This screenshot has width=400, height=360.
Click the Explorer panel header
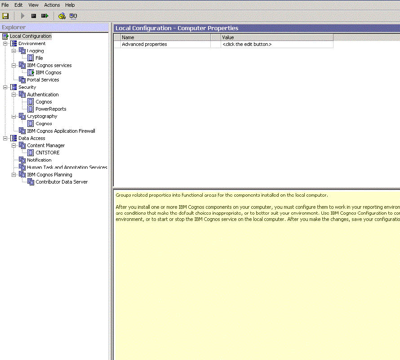(54, 27)
